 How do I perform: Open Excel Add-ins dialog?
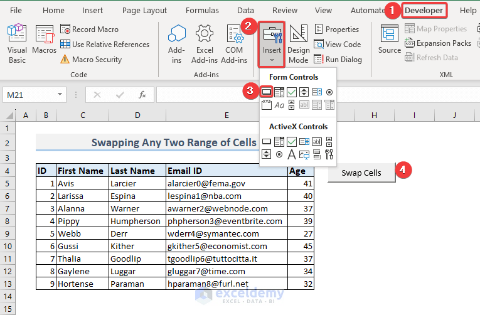coord(205,43)
